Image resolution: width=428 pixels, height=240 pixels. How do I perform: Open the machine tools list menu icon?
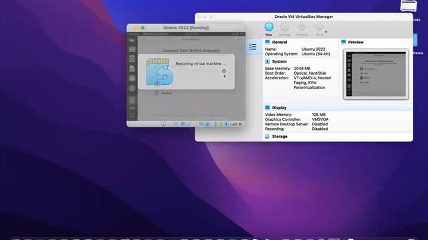[253, 47]
